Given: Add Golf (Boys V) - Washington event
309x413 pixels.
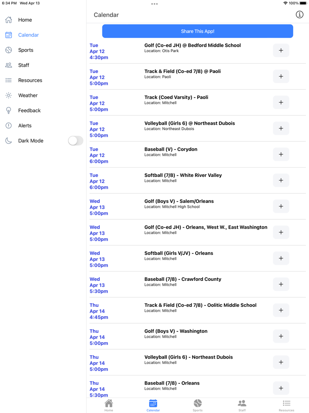Looking at the screenshot, I should pyautogui.click(x=281, y=336).
